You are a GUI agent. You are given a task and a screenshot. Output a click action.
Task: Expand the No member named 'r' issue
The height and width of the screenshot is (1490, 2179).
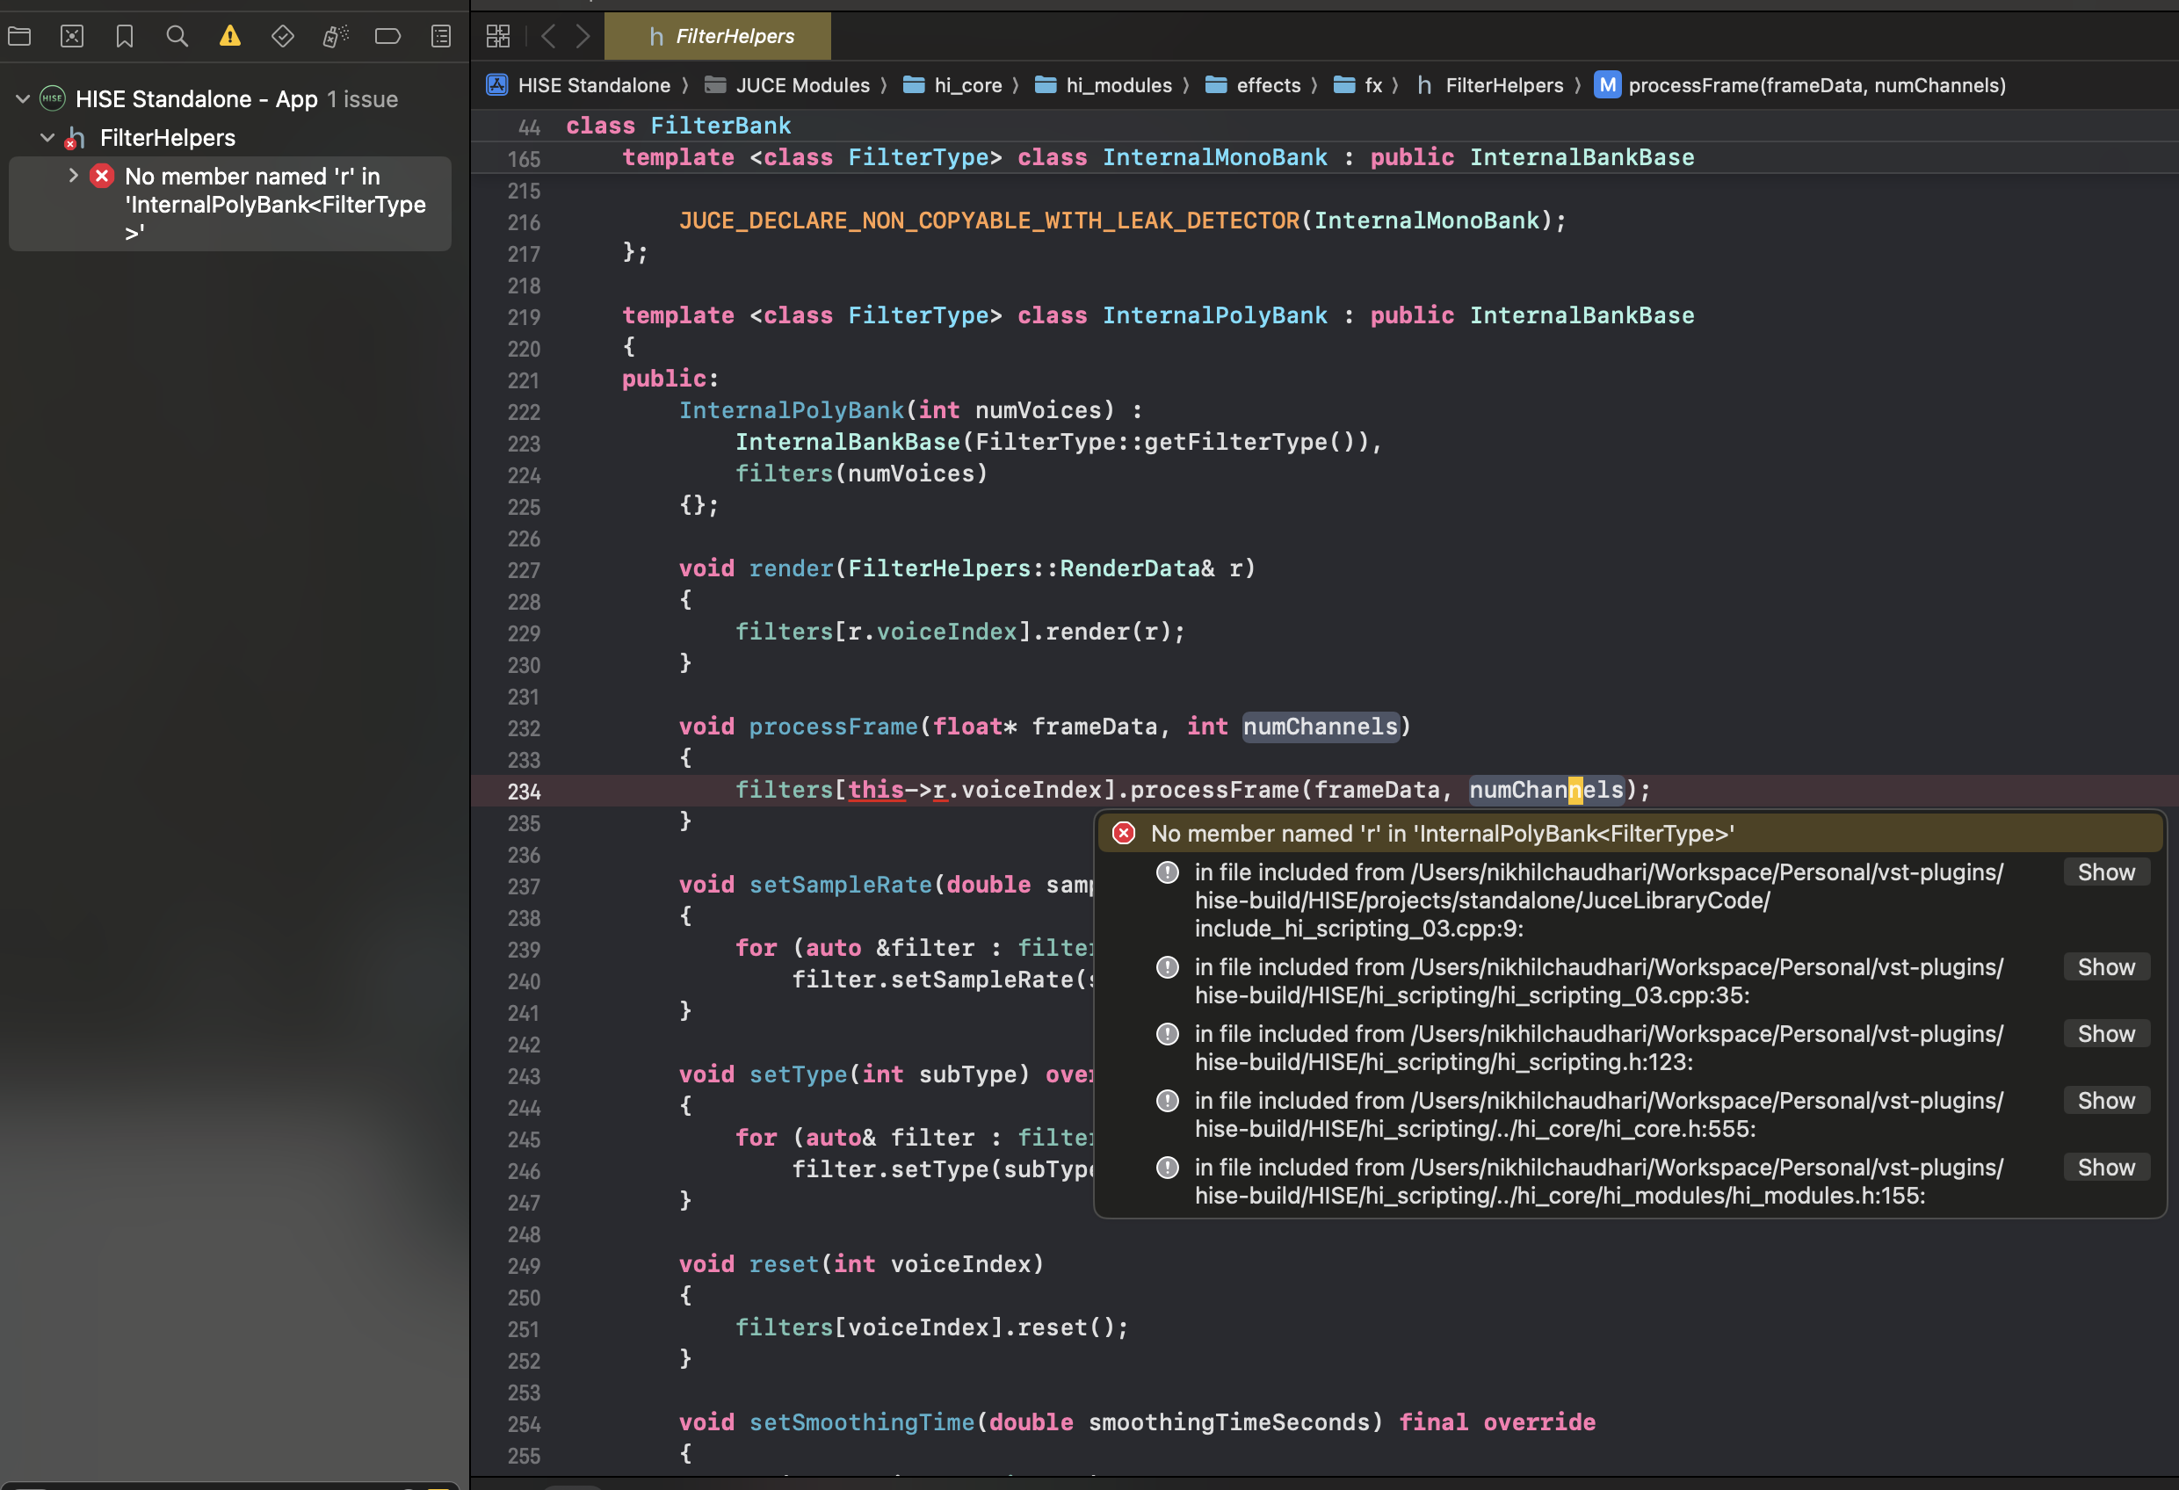tap(73, 176)
